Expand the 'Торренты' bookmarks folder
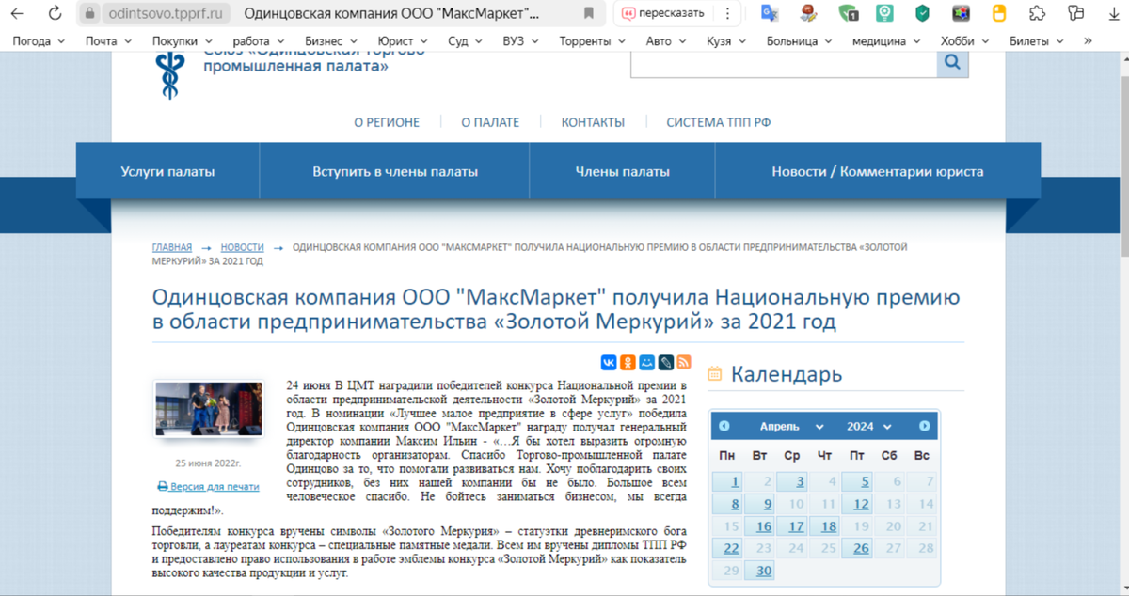The width and height of the screenshot is (1129, 596). pyautogui.click(x=592, y=41)
